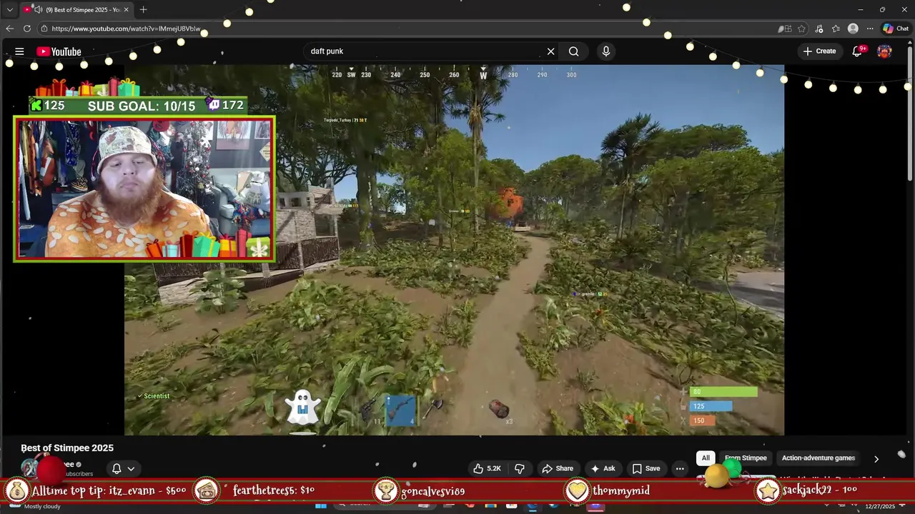The width and height of the screenshot is (915, 514).
Task: Select the Action-adventure games chip
Action: point(818,458)
